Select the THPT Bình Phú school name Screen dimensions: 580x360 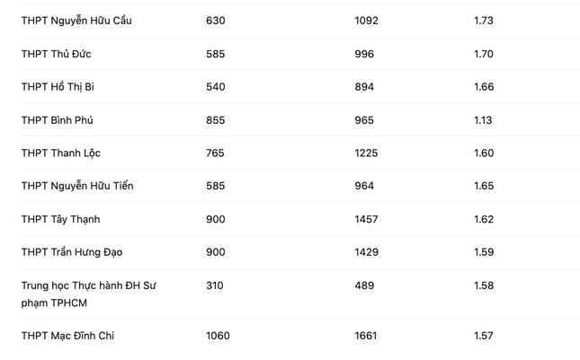click(57, 120)
